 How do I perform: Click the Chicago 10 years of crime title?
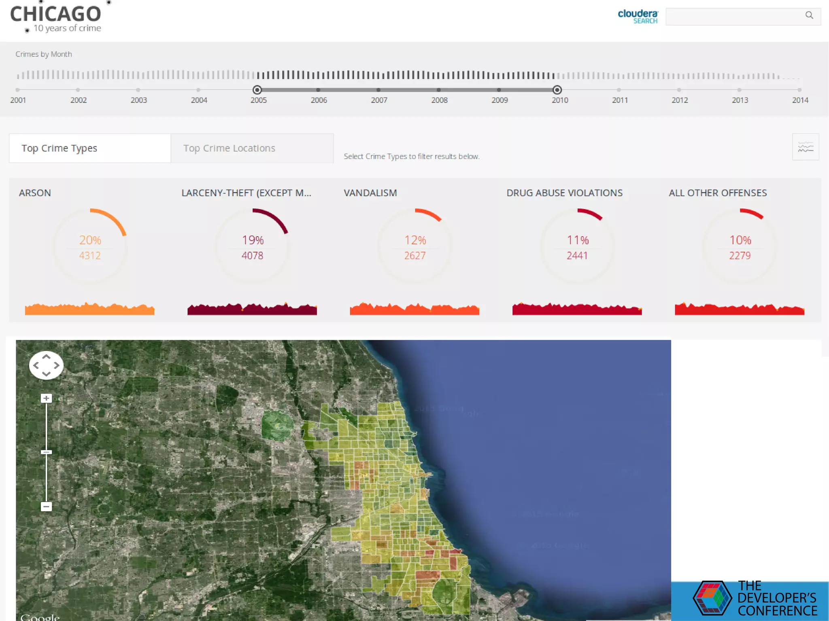coord(56,18)
